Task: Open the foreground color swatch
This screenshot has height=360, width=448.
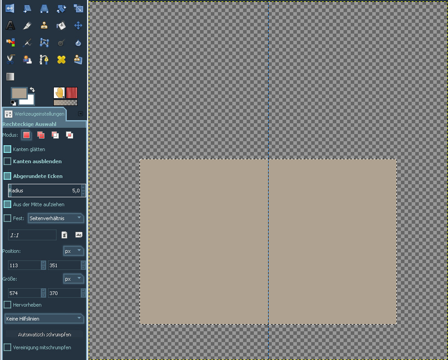Action: click(x=18, y=93)
